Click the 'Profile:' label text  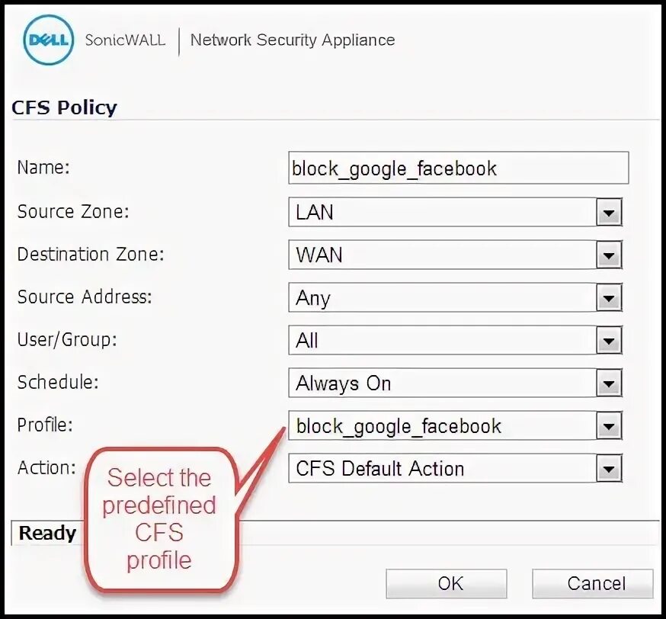45,425
